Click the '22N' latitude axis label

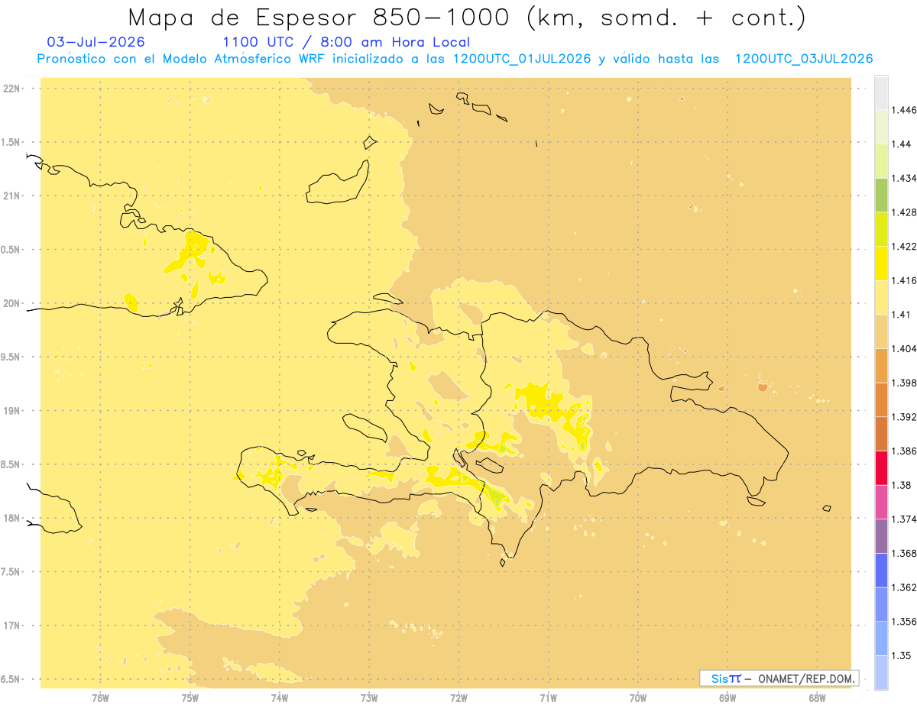(11, 89)
